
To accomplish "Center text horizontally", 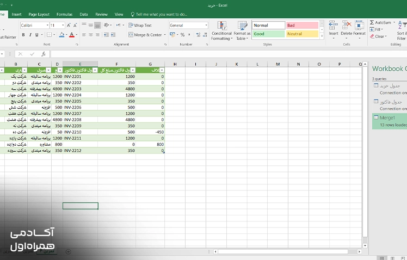I will (x=90, y=35).
